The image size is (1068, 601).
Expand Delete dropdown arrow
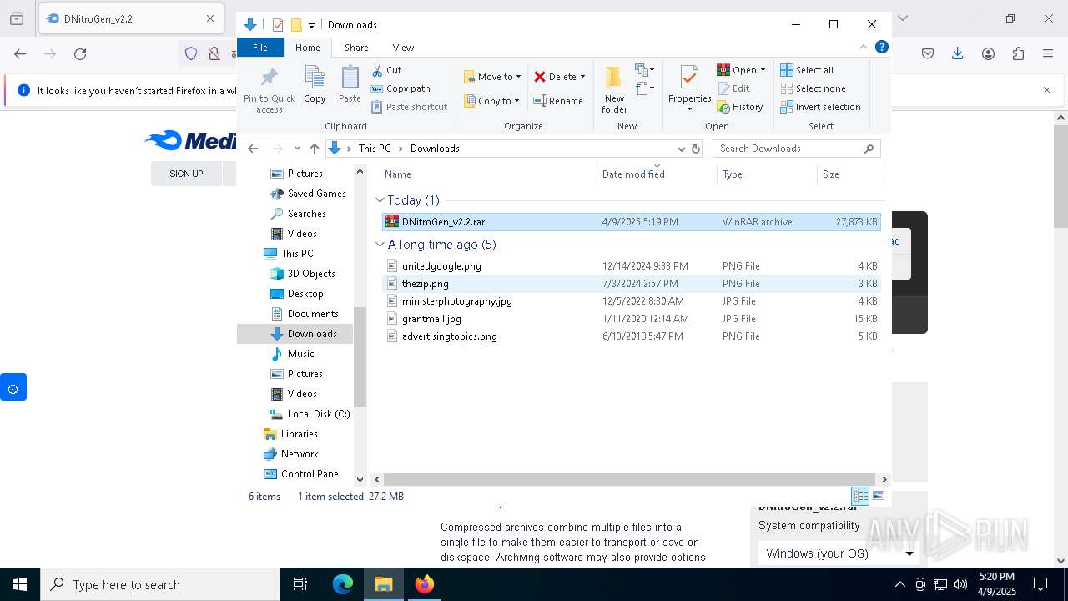tap(582, 77)
